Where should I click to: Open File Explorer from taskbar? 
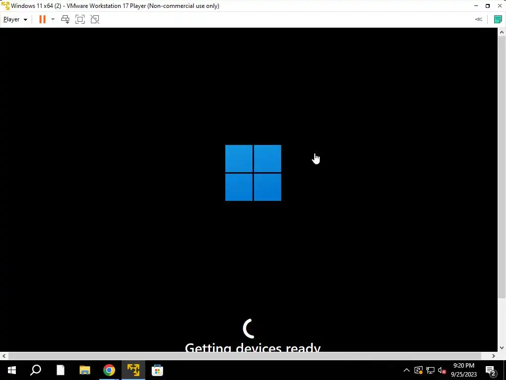tap(84, 370)
